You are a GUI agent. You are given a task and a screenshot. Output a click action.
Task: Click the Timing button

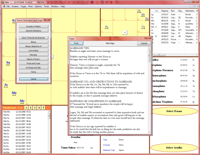click(33, 72)
